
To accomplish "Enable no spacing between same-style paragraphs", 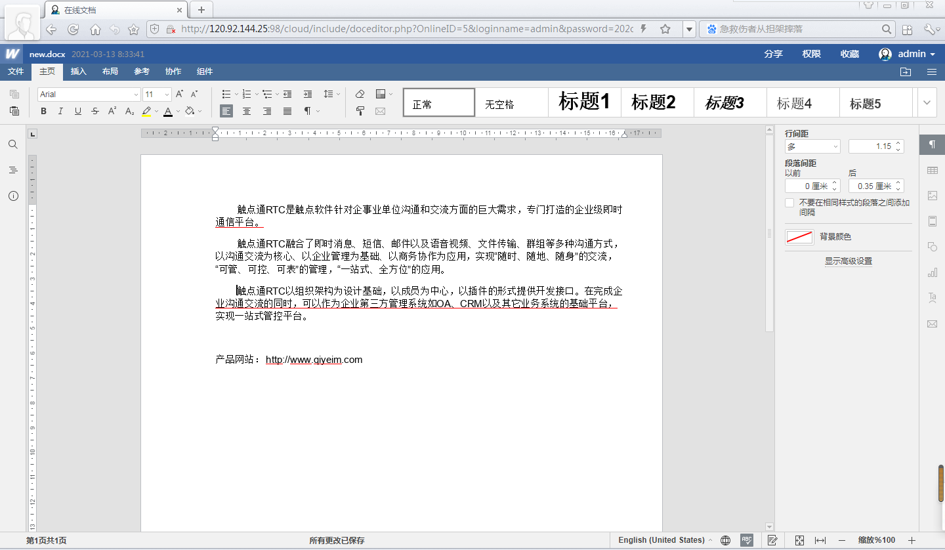I will [x=789, y=203].
